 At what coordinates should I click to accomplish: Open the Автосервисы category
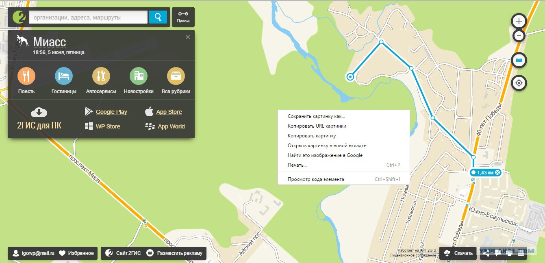(x=101, y=80)
